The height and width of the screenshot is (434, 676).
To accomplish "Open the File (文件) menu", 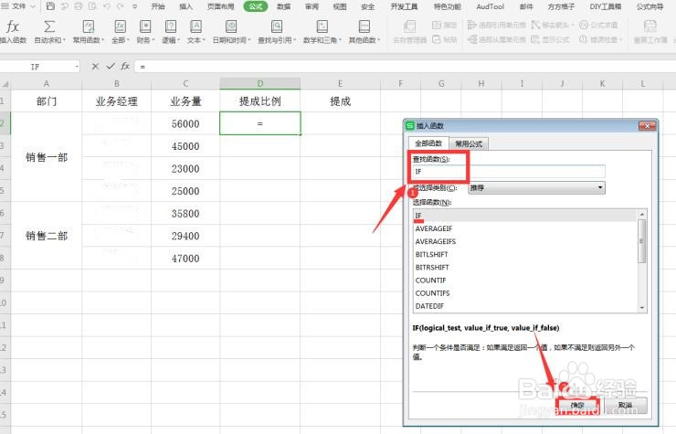I will [x=18, y=6].
